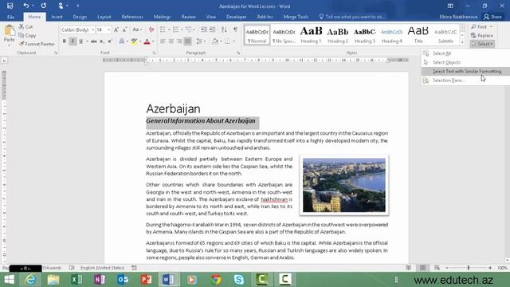
Task: Open OneNote from the taskbar
Action: coord(100,280)
